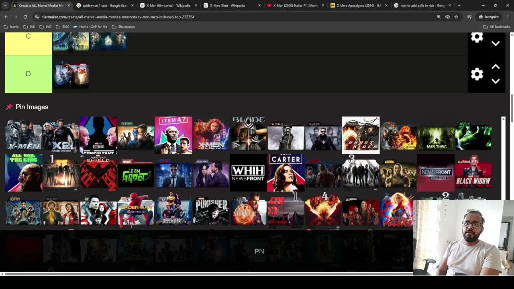Image resolution: width=514 pixels, height=289 pixels.
Task: Open a new browser tab
Action: 459,6
